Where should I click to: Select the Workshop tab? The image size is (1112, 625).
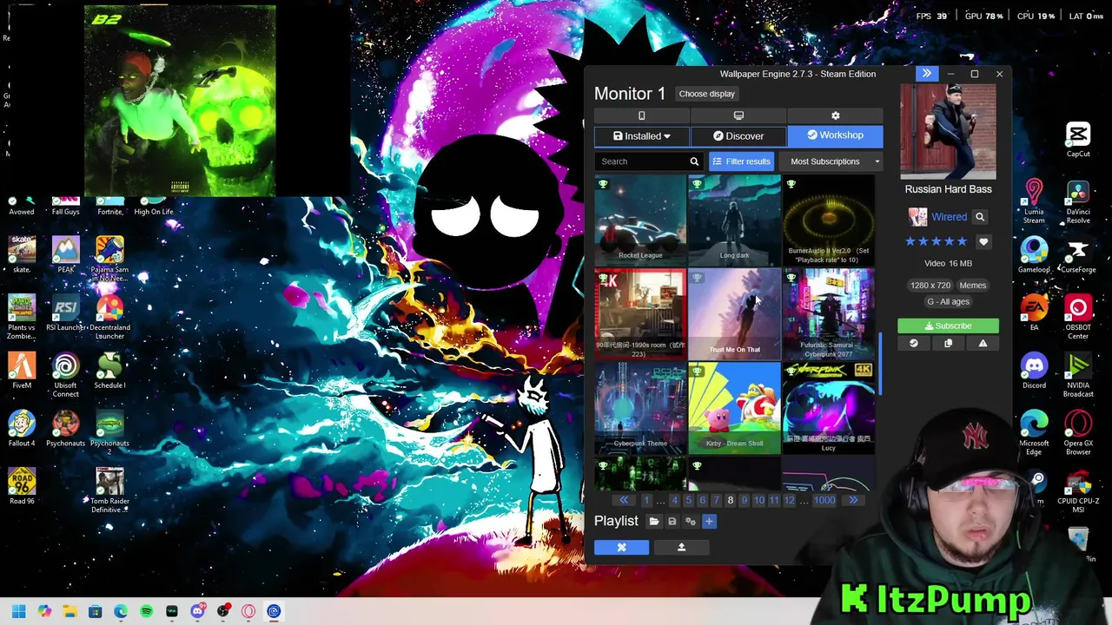[835, 135]
